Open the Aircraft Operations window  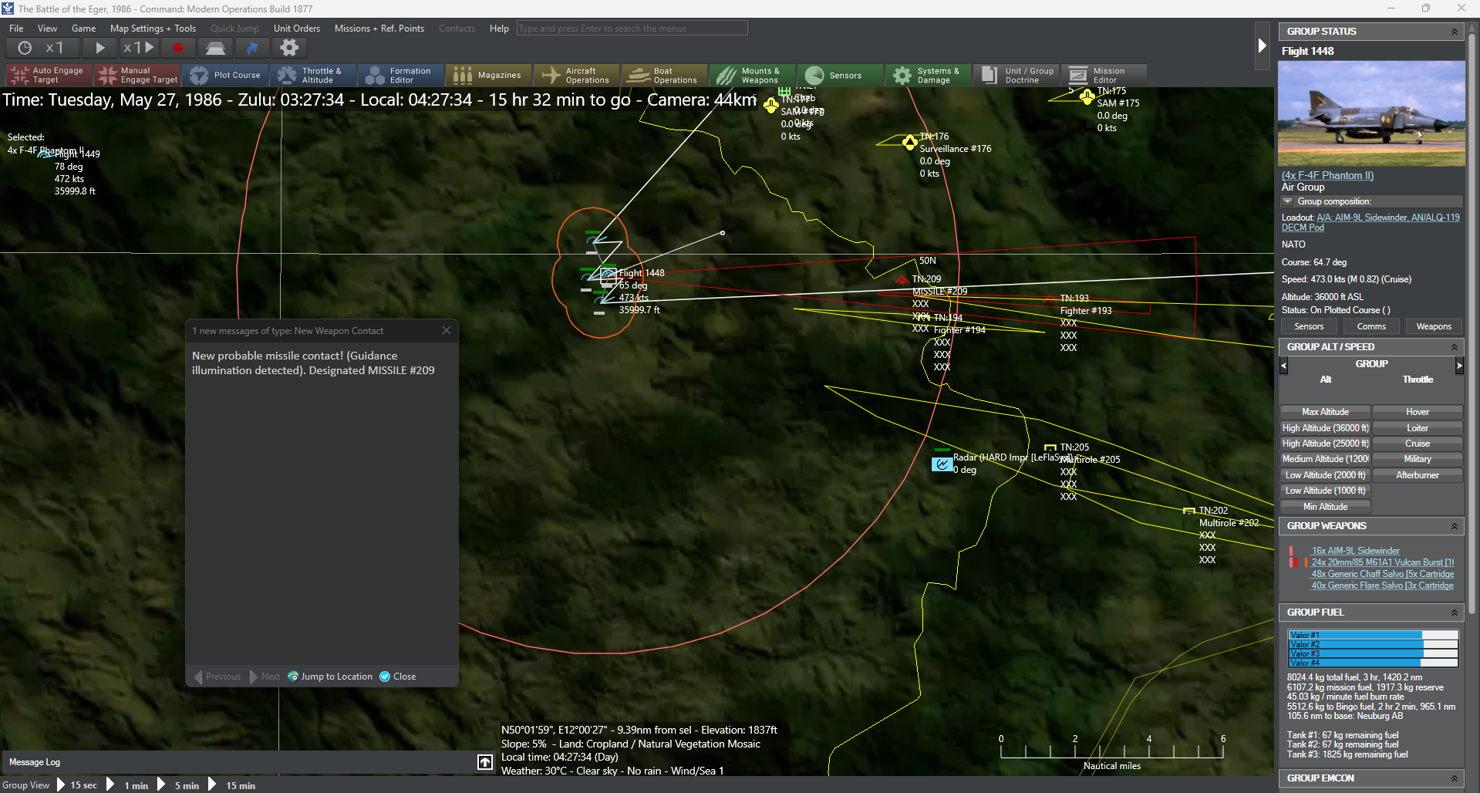click(576, 75)
